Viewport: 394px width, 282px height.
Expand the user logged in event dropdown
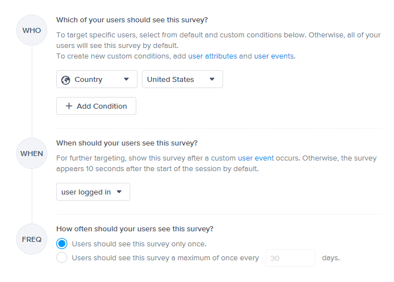(x=93, y=192)
